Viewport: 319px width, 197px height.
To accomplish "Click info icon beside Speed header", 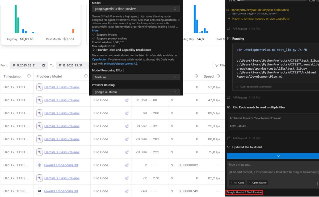I will (x=218, y=76).
